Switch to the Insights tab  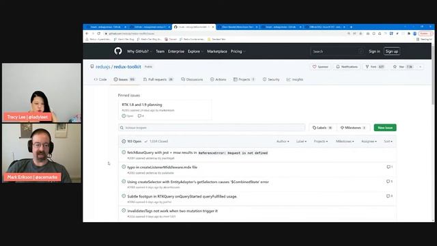pos(295,79)
